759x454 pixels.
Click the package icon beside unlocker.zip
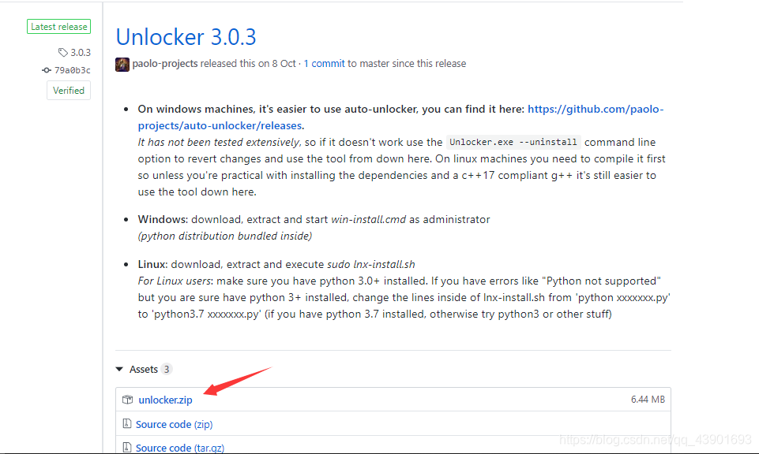click(x=127, y=400)
